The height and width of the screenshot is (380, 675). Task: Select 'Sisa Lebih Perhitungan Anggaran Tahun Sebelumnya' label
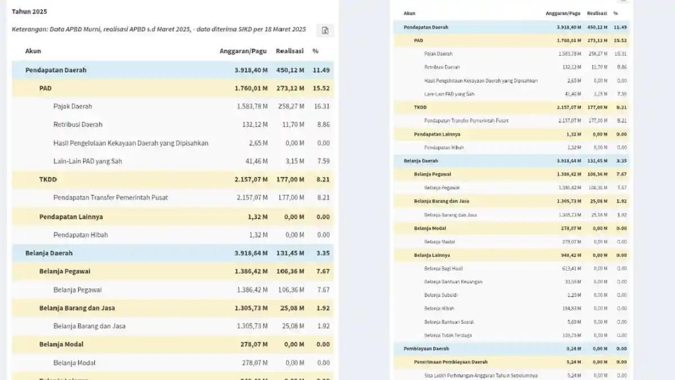point(480,375)
